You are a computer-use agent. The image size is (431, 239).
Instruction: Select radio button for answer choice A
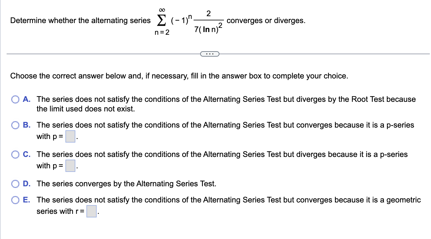click(15, 99)
